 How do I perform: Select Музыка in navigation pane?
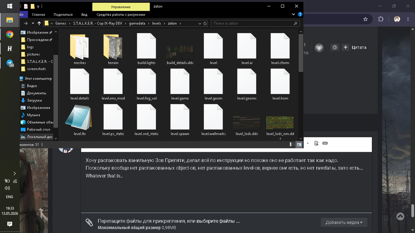tap(33, 115)
